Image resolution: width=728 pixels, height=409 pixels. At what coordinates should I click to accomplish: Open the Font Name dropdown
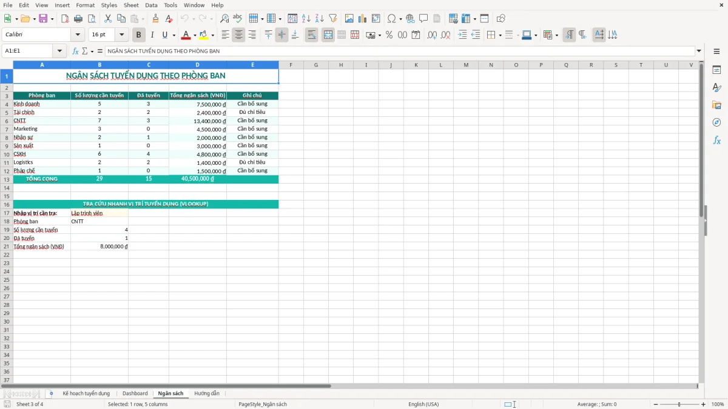78,35
